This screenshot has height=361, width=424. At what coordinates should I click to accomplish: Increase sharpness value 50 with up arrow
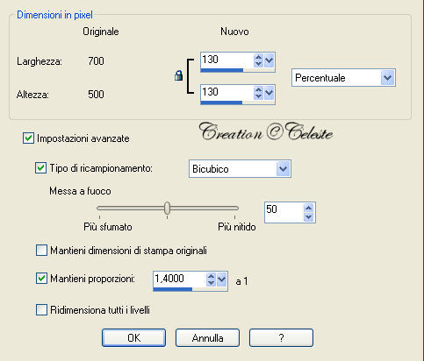(x=309, y=208)
